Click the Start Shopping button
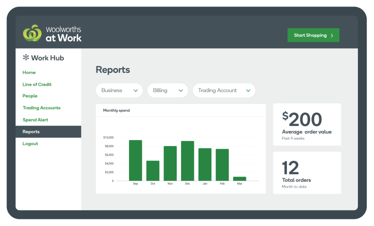This screenshot has height=226, width=374. click(x=313, y=35)
